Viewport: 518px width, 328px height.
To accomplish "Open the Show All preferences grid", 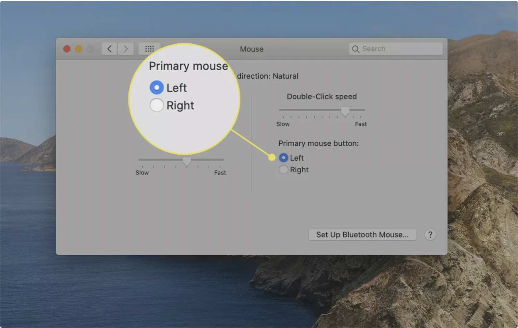I will pyautogui.click(x=149, y=49).
